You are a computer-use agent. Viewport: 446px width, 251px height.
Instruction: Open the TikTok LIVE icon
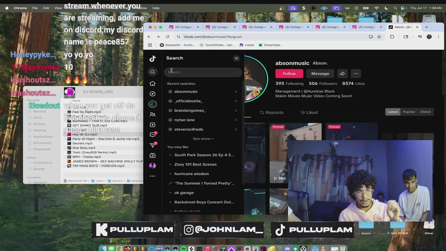153,155
